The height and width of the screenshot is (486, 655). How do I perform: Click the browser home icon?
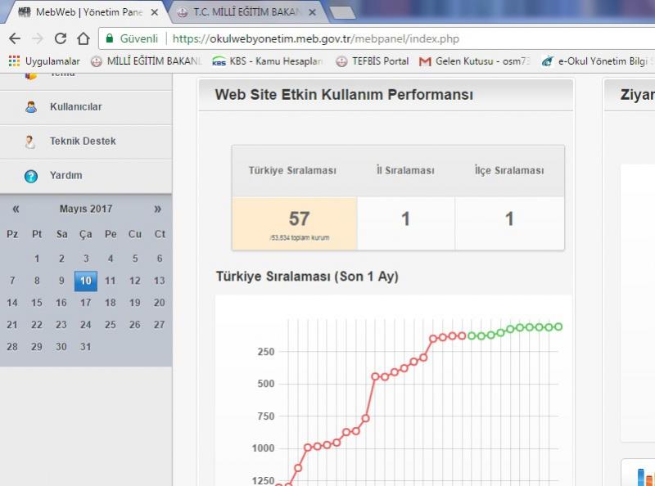point(83,38)
